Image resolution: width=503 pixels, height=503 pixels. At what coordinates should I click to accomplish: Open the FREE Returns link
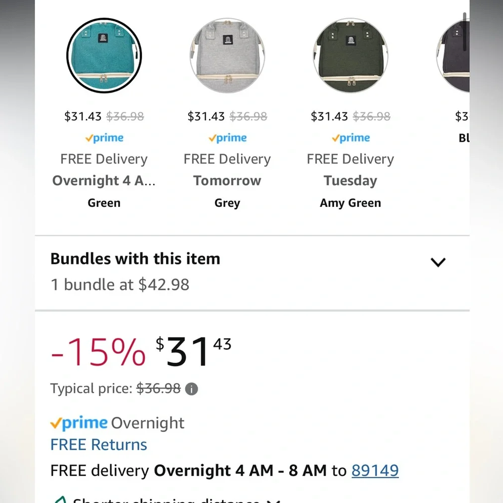point(99,445)
